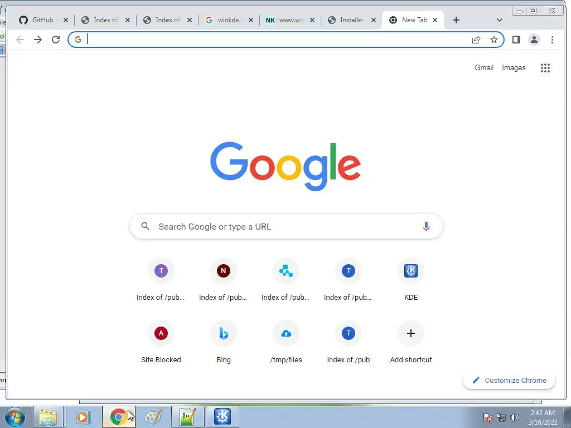Close the GitHub tab
Screen dimensions: 571x428
pyautogui.click(x=66, y=20)
